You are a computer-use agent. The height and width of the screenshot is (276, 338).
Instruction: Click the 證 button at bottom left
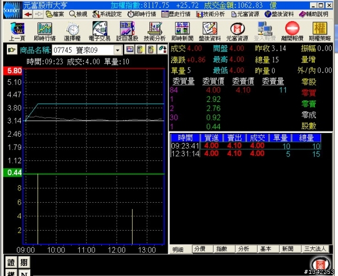11,262
